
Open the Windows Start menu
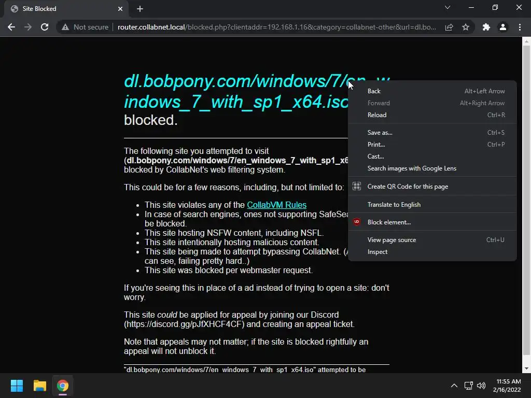17,386
